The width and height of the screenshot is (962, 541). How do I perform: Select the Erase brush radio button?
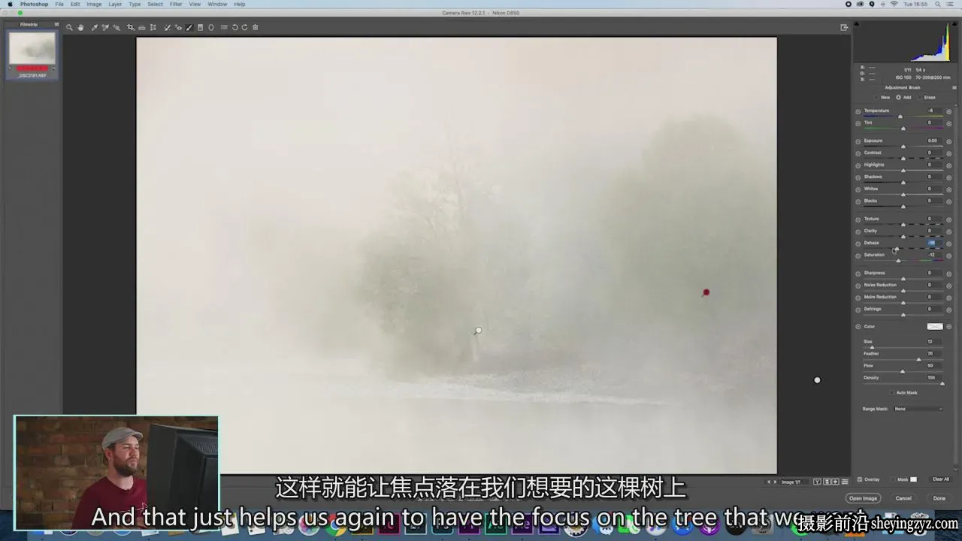920,97
